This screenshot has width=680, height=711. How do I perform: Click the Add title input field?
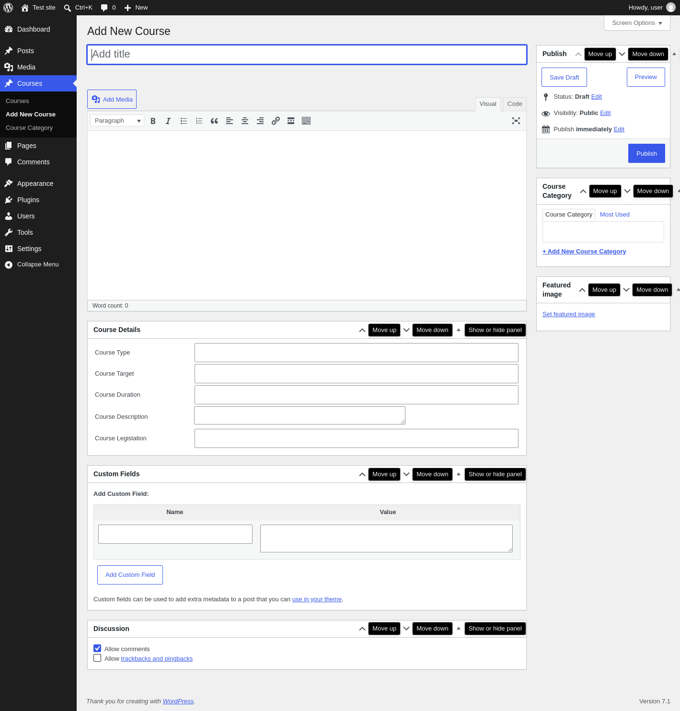click(x=307, y=55)
